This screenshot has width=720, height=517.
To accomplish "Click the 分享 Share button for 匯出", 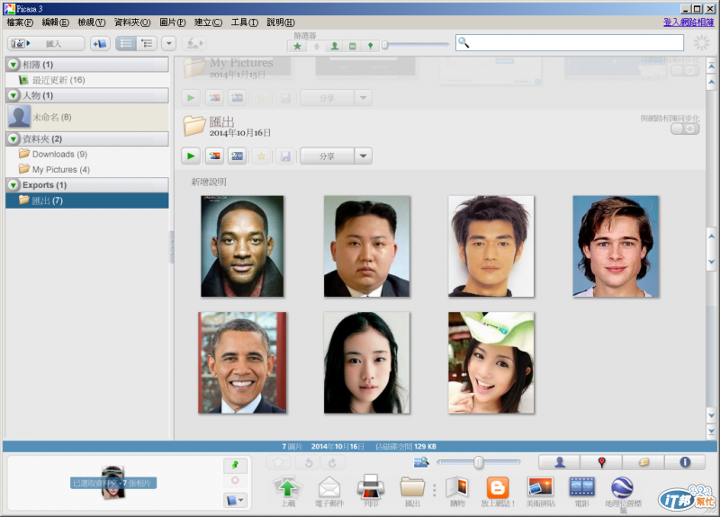I will click(327, 156).
